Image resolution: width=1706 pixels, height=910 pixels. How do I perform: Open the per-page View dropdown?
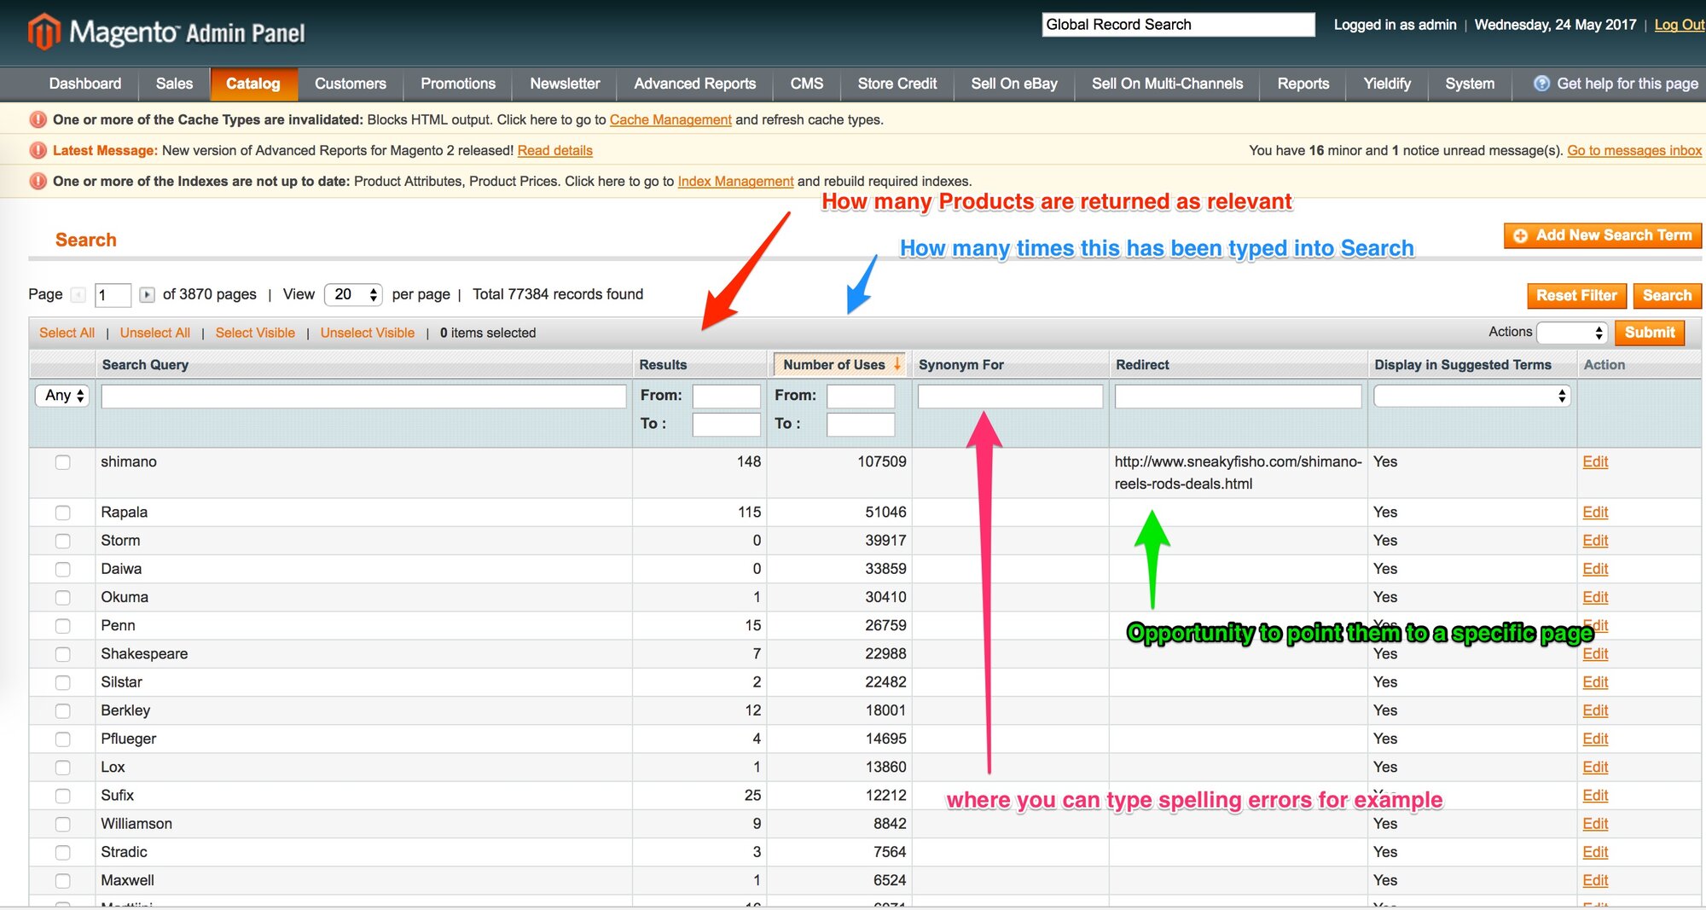pyautogui.click(x=352, y=294)
